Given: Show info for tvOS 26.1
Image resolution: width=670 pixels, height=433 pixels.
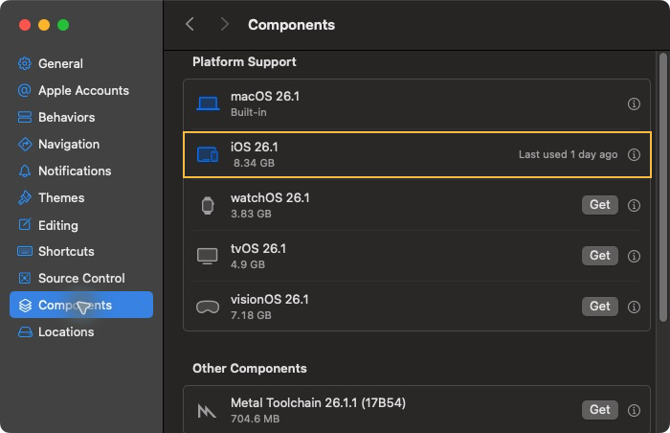Looking at the screenshot, I should coord(634,257).
